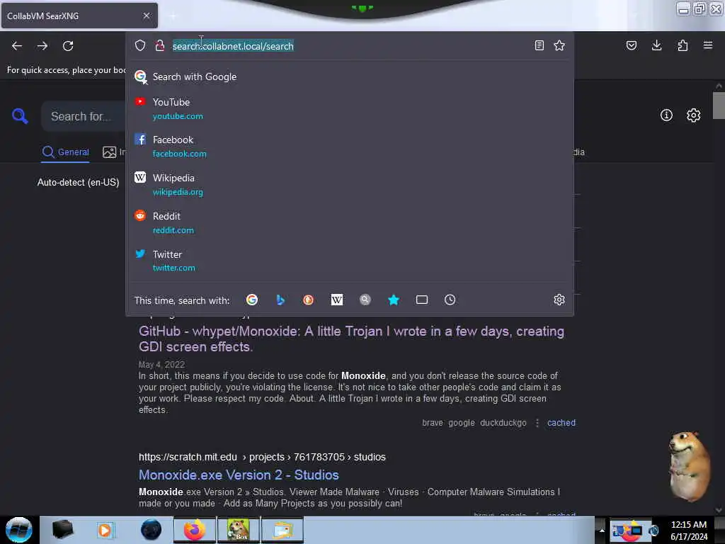Open the black box taskbar application
This screenshot has height=544, width=725.
(62, 530)
